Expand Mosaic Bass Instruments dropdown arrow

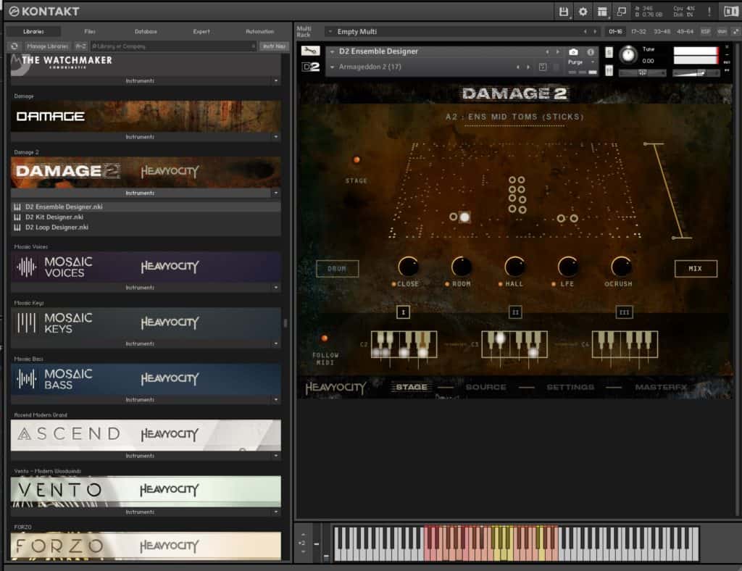276,400
